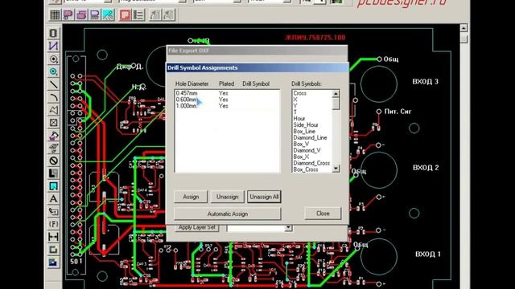Screen dimensions: 515x289
Task: Click the purple layer-stack toolbar icon
Action: point(95,14)
